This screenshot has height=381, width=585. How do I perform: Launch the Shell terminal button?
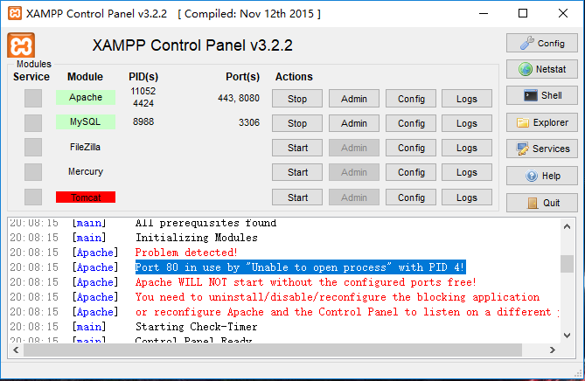point(542,95)
